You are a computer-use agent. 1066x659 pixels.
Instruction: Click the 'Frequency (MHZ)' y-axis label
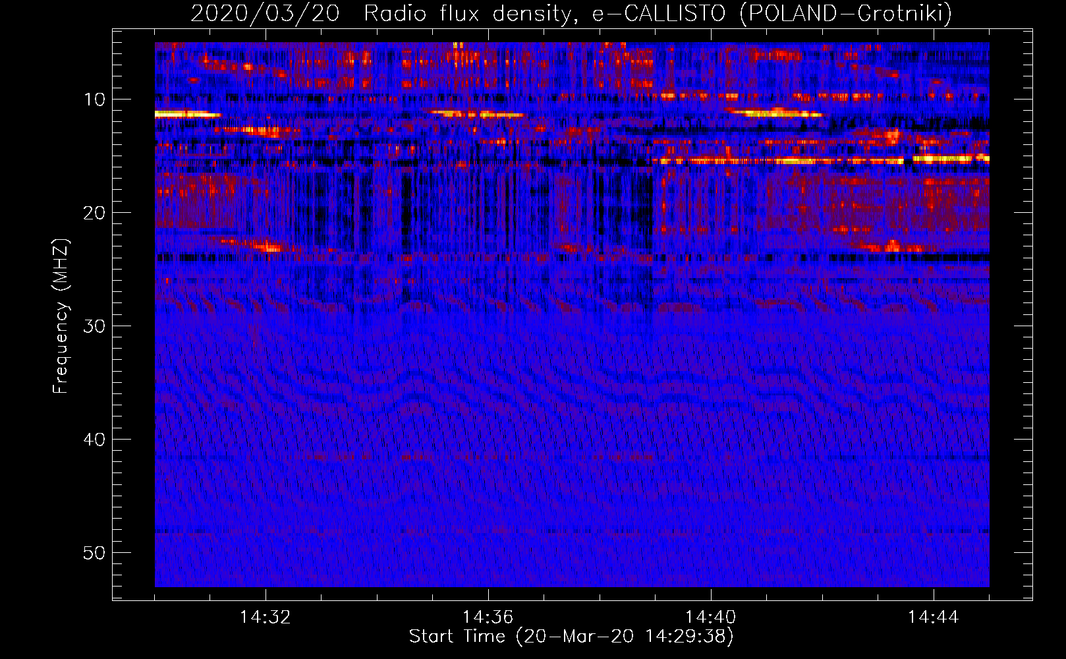click(x=61, y=316)
